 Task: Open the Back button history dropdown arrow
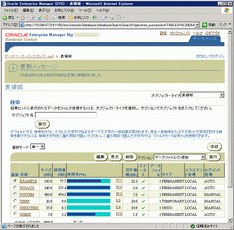pos(17,17)
